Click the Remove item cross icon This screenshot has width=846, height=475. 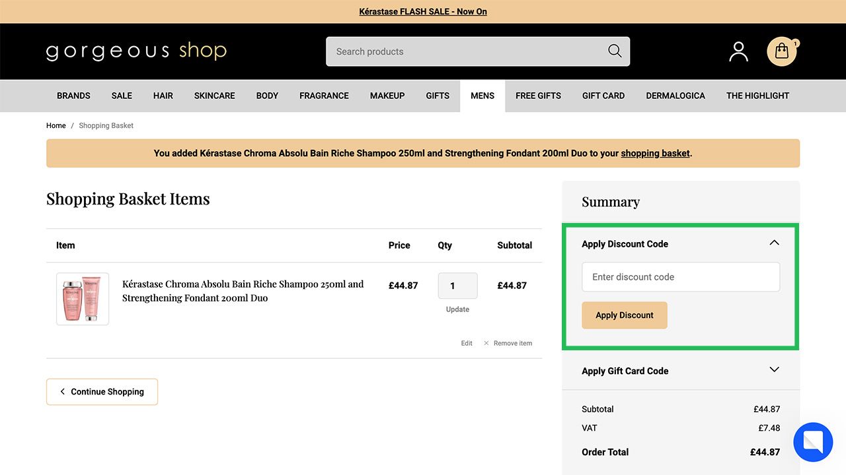[486, 343]
